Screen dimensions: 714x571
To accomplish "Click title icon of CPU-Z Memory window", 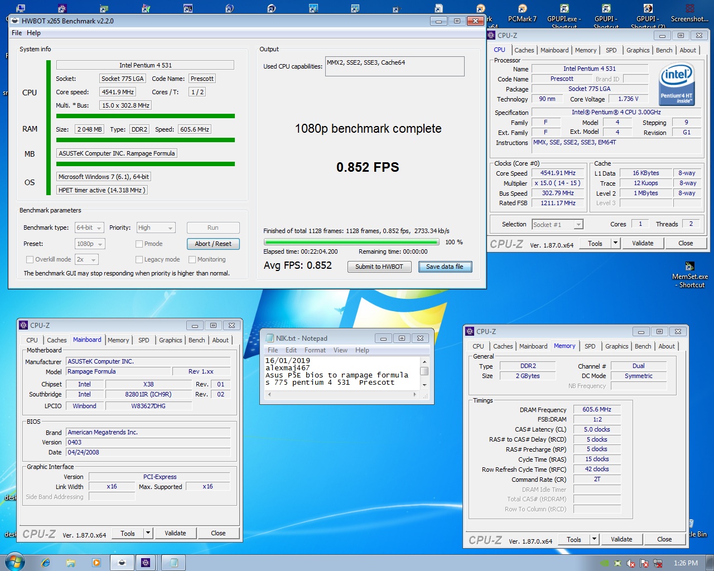I will click(470, 331).
